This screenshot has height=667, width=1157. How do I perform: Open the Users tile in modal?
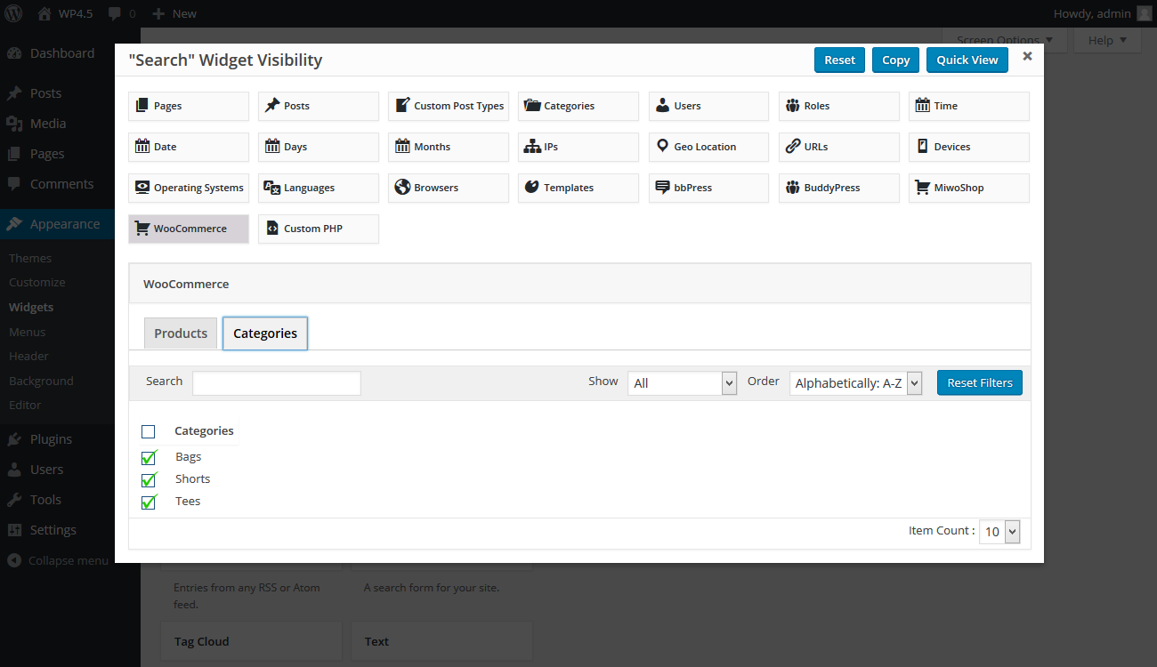(x=708, y=106)
